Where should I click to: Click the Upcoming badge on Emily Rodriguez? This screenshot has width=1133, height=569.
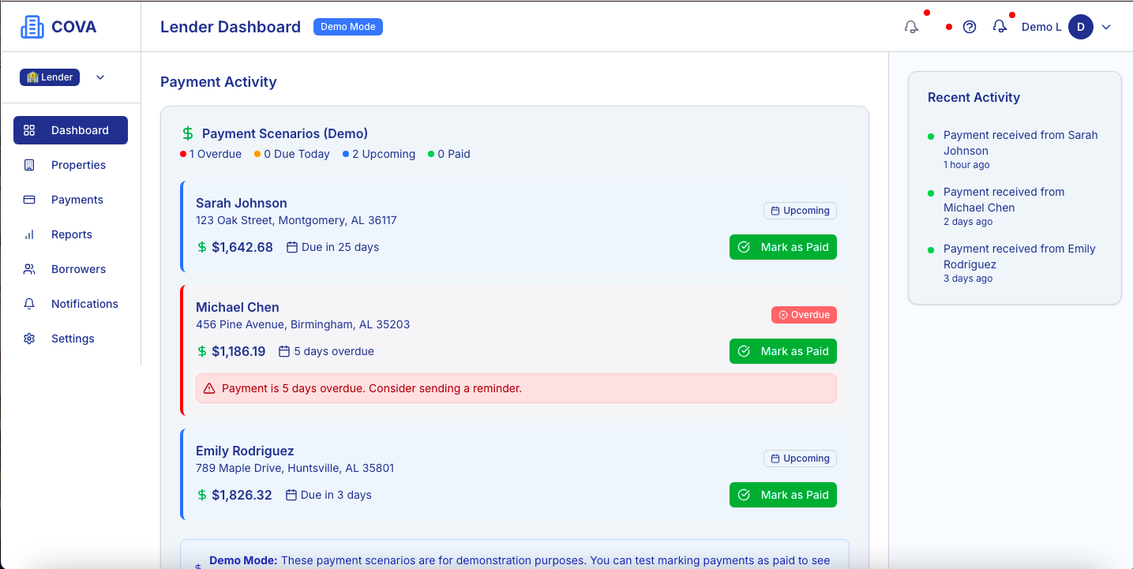(800, 458)
